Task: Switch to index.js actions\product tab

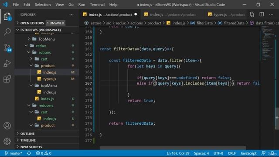Action: pyautogui.click(x=110, y=14)
